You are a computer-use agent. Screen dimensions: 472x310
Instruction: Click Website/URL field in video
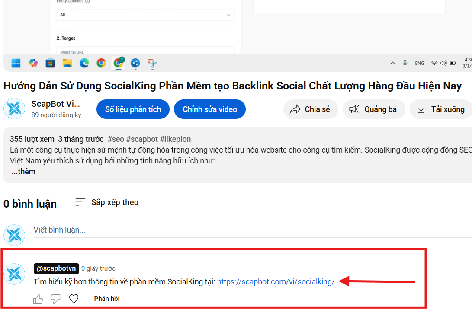(145, 51)
